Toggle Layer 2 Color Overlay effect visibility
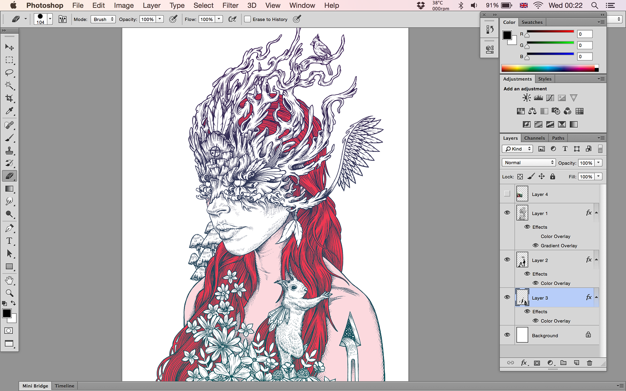The height and width of the screenshot is (391, 626). [x=535, y=283]
